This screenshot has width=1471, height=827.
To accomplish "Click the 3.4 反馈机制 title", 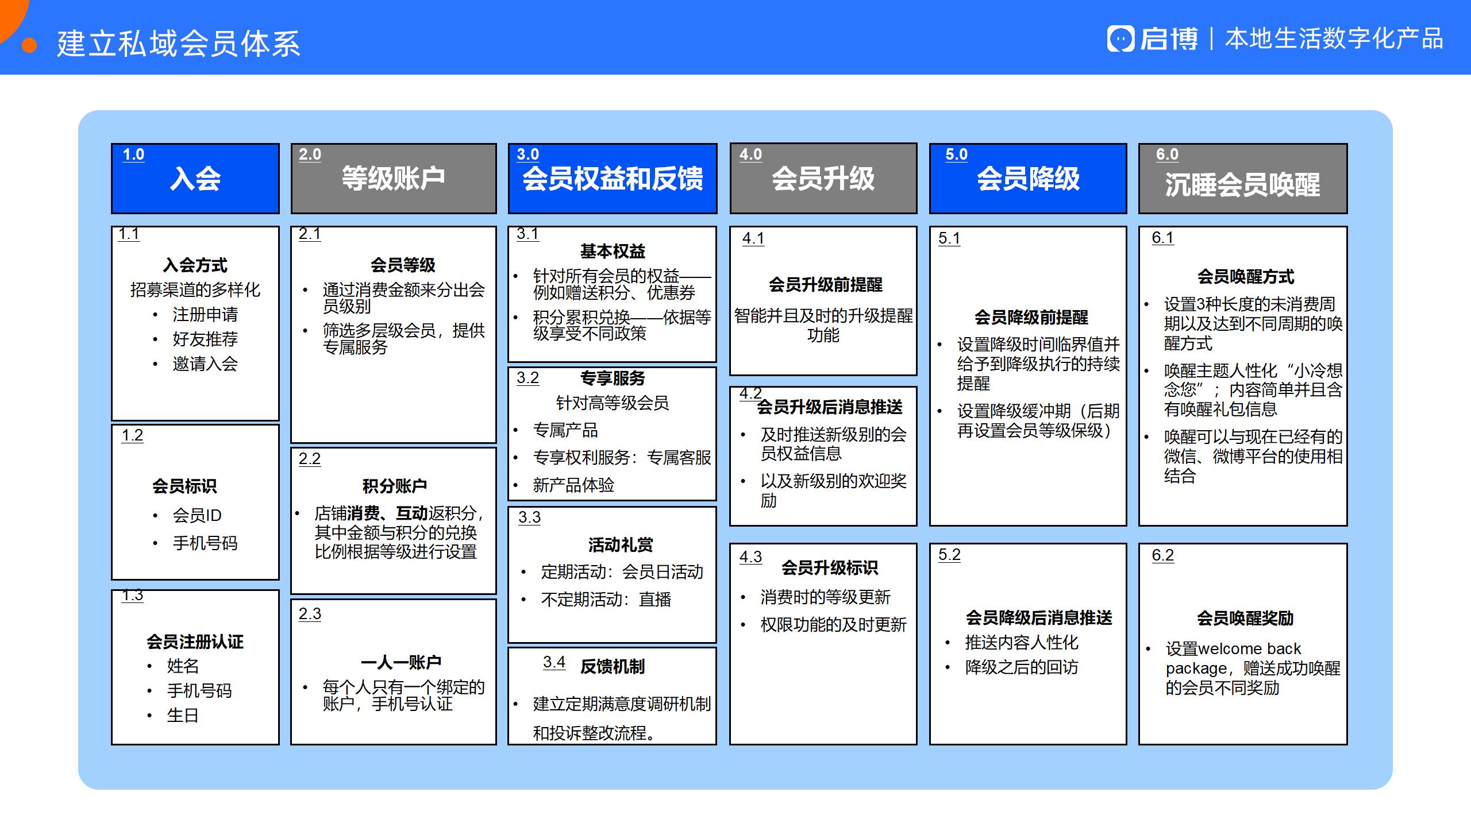I will click(x=613, y=666).
